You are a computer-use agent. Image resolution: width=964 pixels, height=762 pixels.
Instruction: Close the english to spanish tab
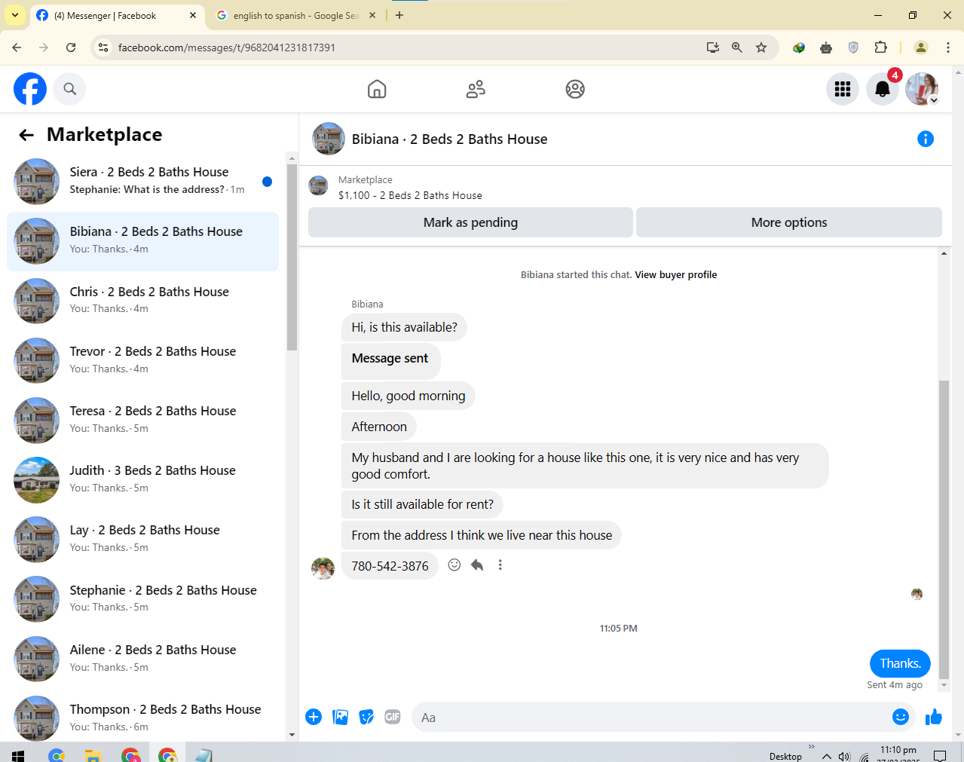tap(372, 15)
